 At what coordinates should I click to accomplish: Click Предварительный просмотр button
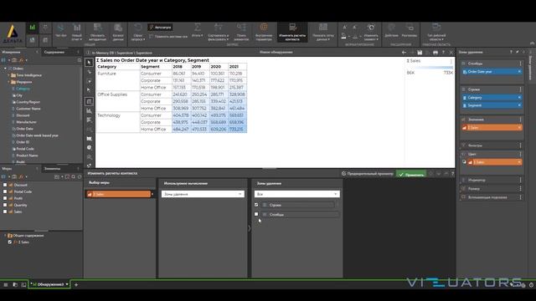click(367, 174)
